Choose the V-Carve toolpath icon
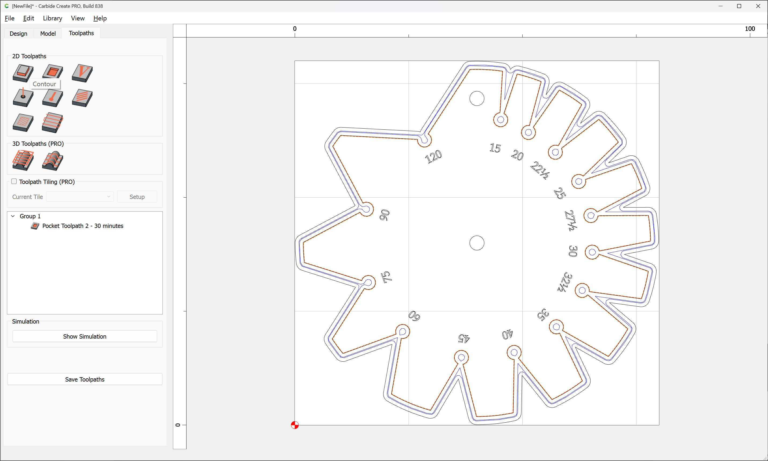The image size is (768, 461). tap(82, 73)
